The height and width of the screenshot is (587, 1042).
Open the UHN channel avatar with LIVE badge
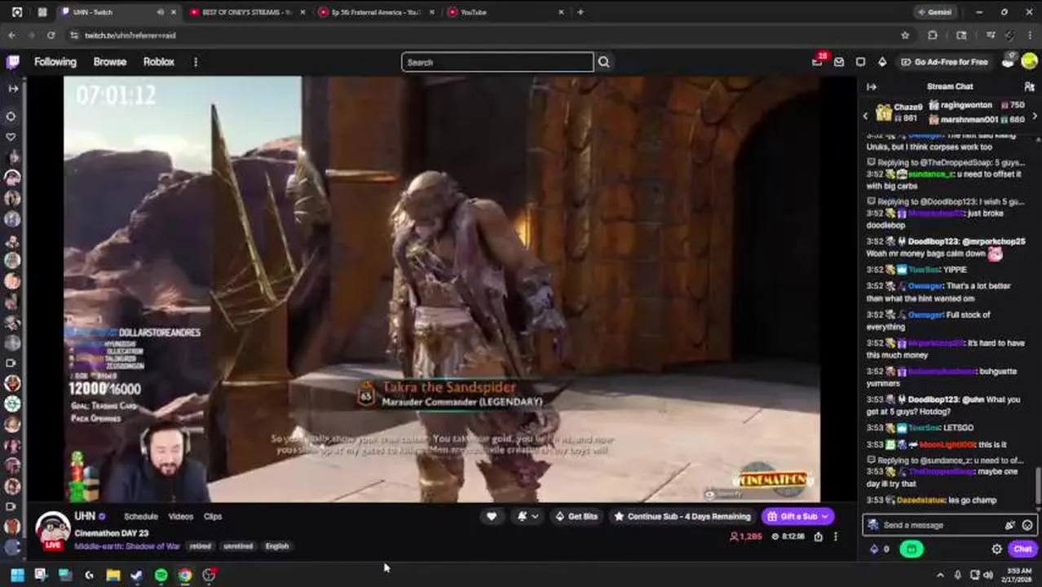coord(53,530)
